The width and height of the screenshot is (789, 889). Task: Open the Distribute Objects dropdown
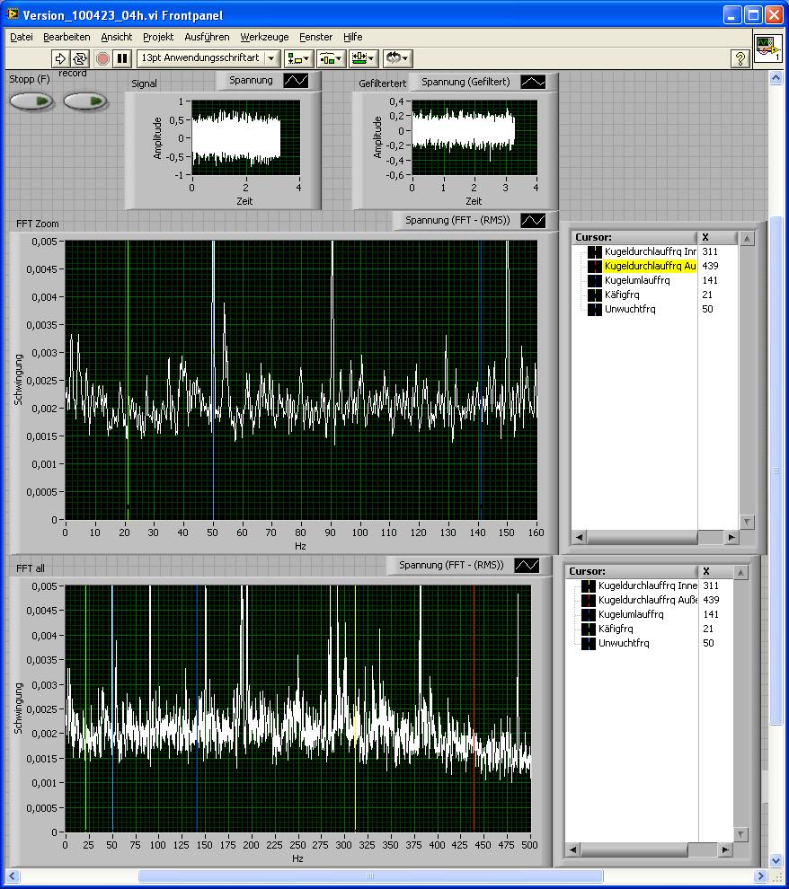pos(330,58)
